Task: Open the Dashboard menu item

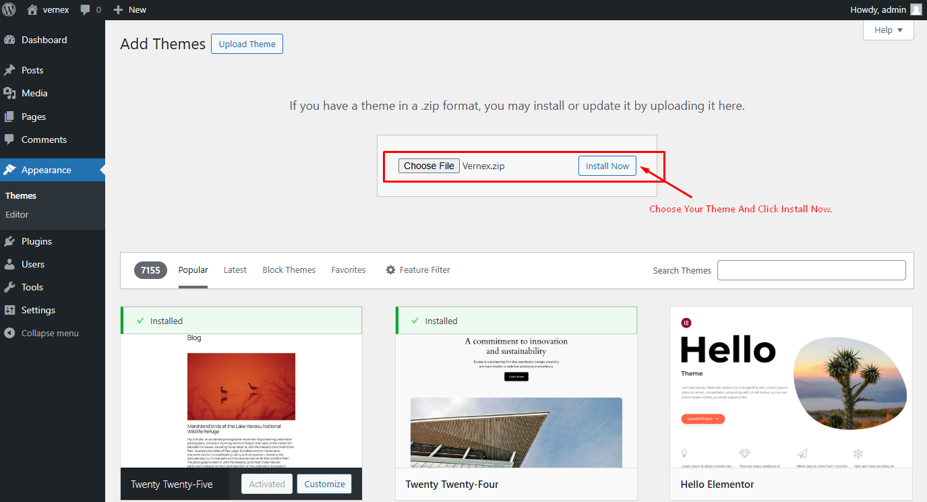Action: pyautogui.click(x=44, y=40)
